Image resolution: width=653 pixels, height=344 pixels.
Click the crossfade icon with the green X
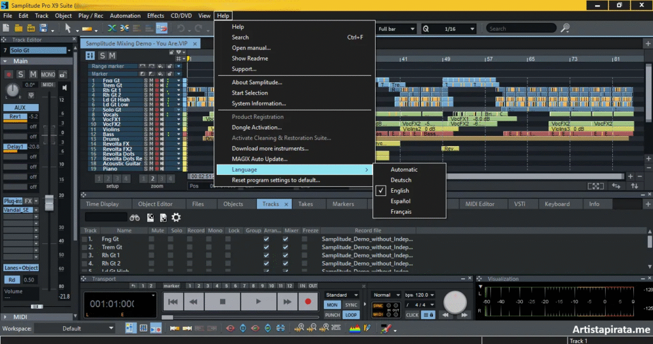pyautogui.click(x=112, y=28)
